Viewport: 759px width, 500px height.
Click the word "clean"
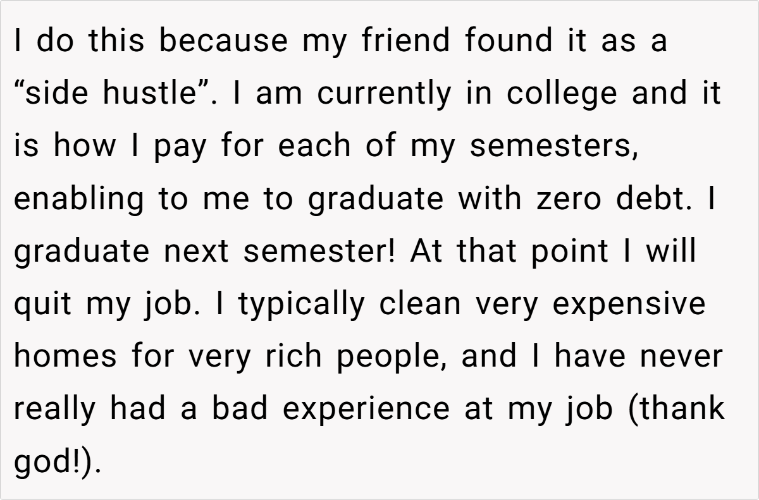point(421,303)
